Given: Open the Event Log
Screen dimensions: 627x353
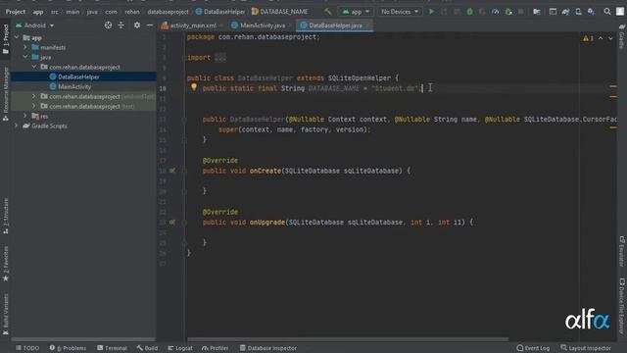Looking at the screenshot, I should tap(533, 348).
